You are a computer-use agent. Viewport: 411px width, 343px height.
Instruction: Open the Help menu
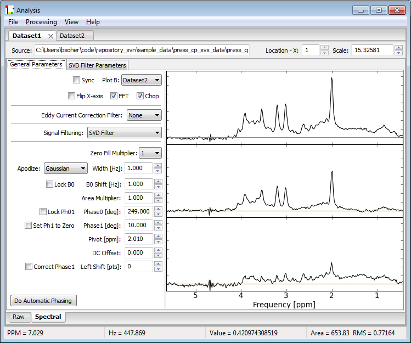click(x=93, y=22)
